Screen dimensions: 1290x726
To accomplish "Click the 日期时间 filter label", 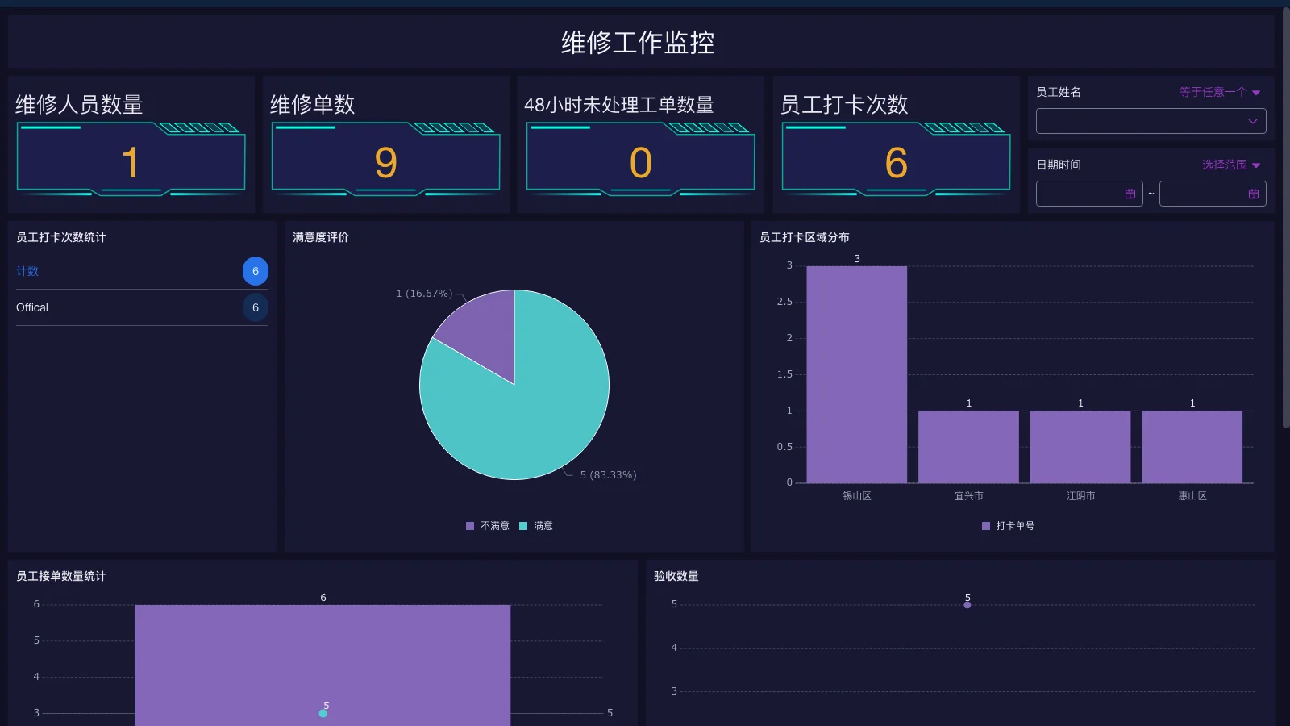I will [x=1059, y=165].
